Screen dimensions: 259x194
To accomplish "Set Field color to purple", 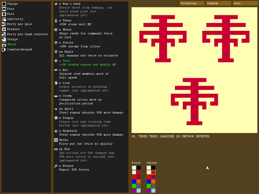I will (134, 191).
